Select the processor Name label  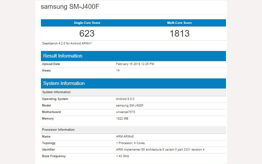46,137
